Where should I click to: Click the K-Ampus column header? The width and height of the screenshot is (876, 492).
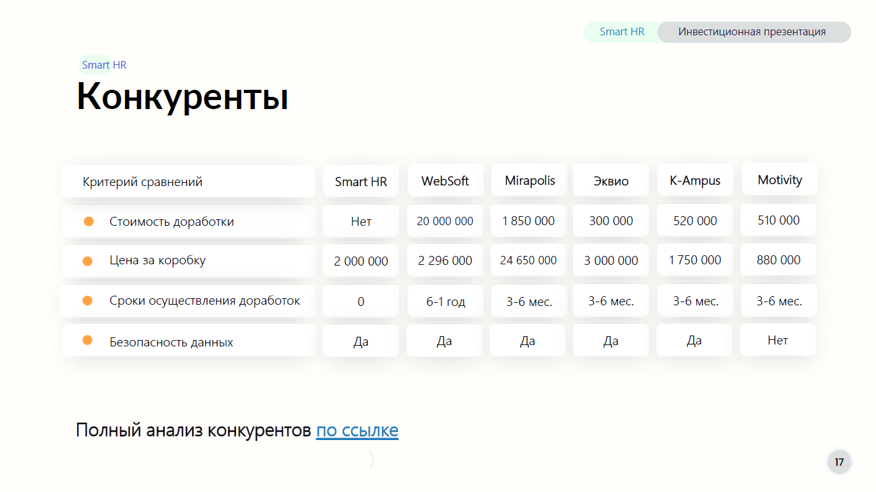point(695,180)
